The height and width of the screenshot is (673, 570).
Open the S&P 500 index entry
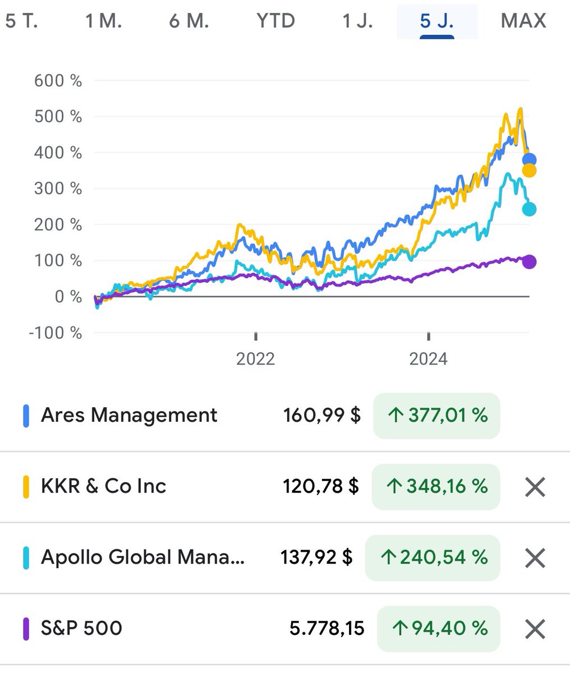point(285,629)
